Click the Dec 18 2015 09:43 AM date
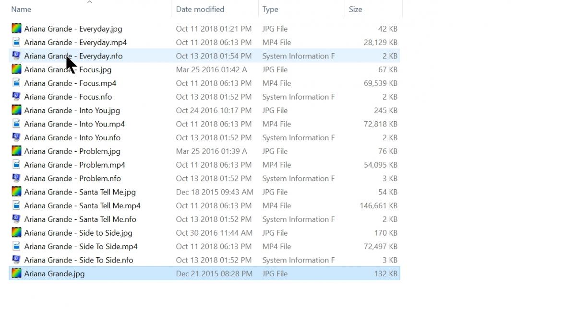This screenshot has height=318, width=576. 215,192
